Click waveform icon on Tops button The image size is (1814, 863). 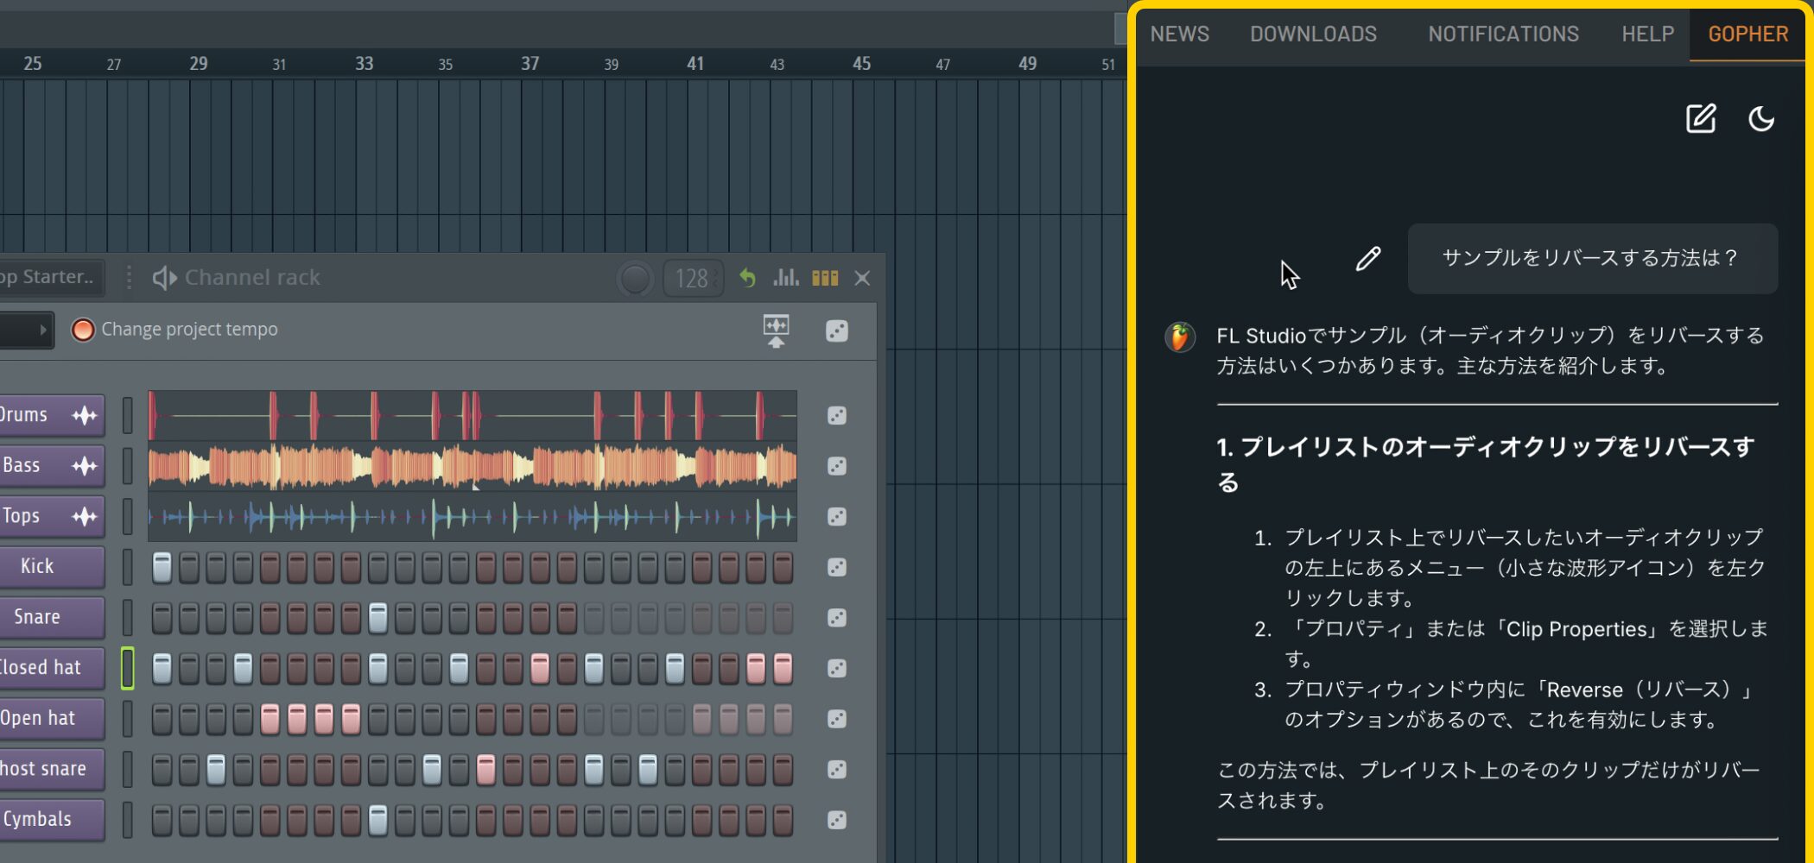(85, 516)
